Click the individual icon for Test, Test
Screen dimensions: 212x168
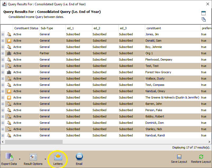[x=9, y=66]
